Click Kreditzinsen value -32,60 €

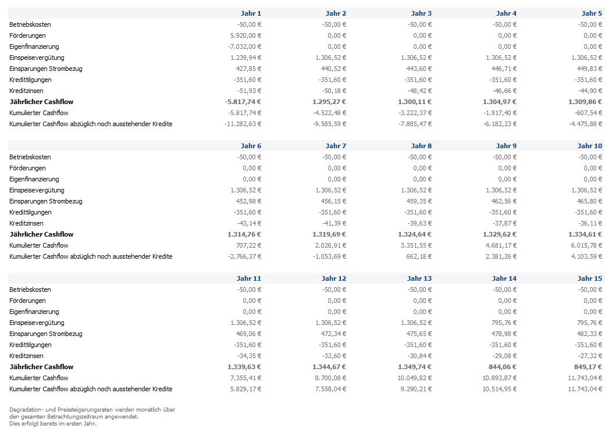tap(334, 356)
